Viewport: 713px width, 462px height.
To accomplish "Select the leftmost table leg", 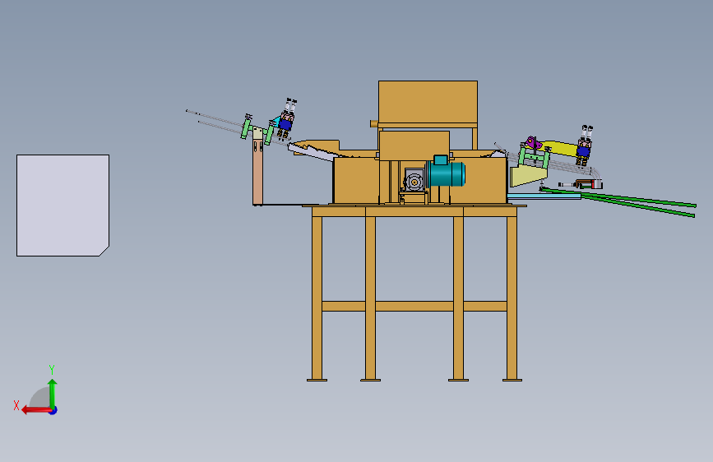I will point(317,298).
